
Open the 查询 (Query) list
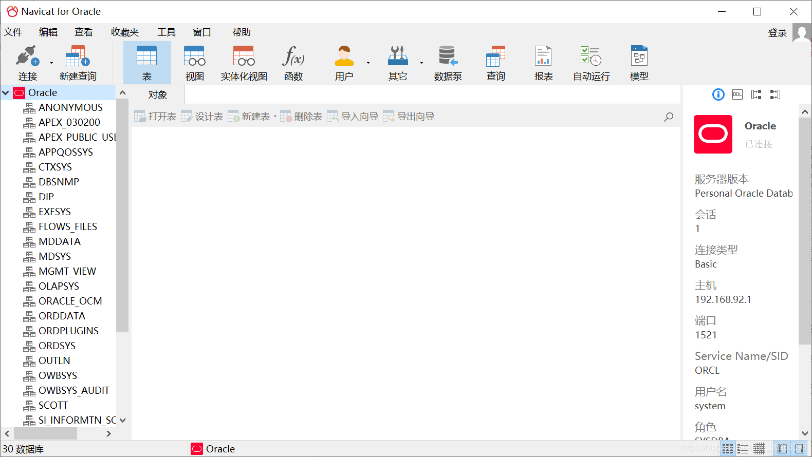click(496, 63)
